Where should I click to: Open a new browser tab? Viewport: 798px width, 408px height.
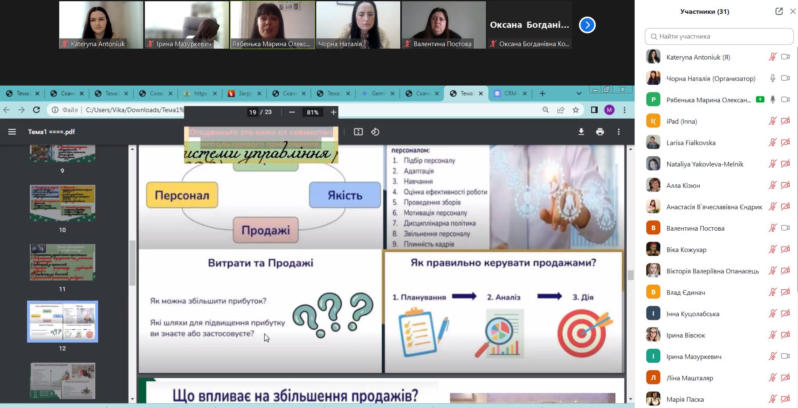coord(542,93)
